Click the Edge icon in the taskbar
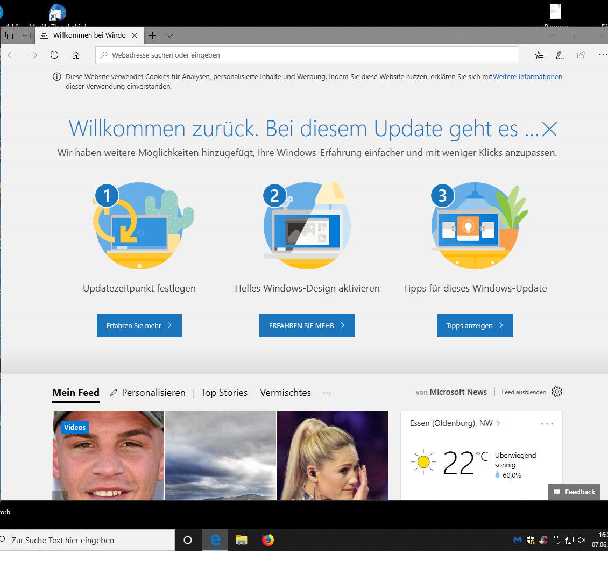The height and width of the screenshot is (561, 608). tap(215, 540)
